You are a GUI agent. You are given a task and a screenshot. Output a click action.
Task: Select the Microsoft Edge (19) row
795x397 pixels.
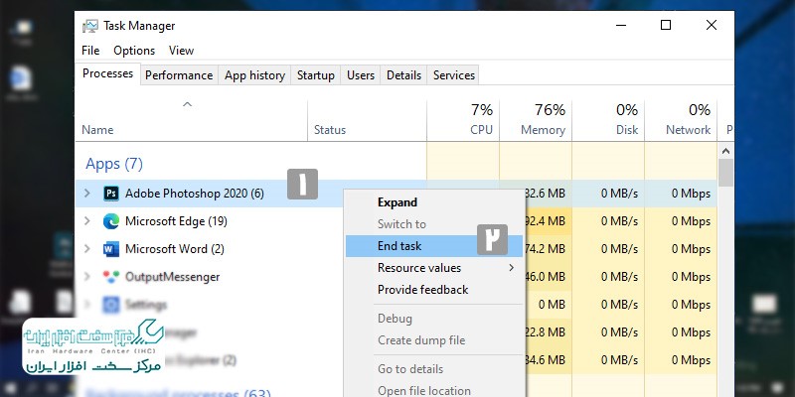(396, 221)
